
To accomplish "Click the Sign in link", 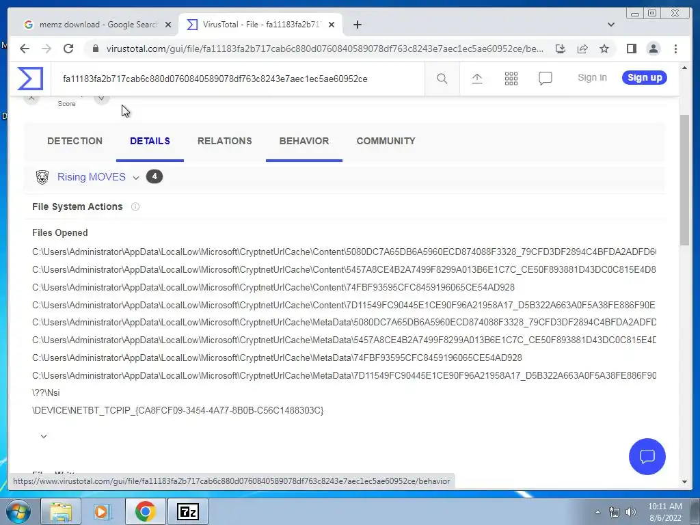I will [x=592, y=78].
